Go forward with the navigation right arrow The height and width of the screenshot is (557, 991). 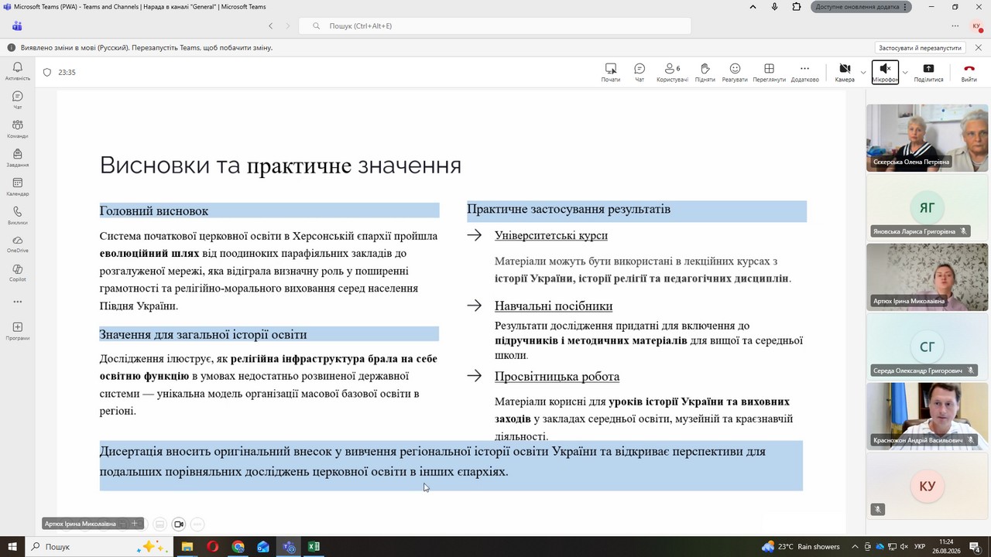coord(288,26)
